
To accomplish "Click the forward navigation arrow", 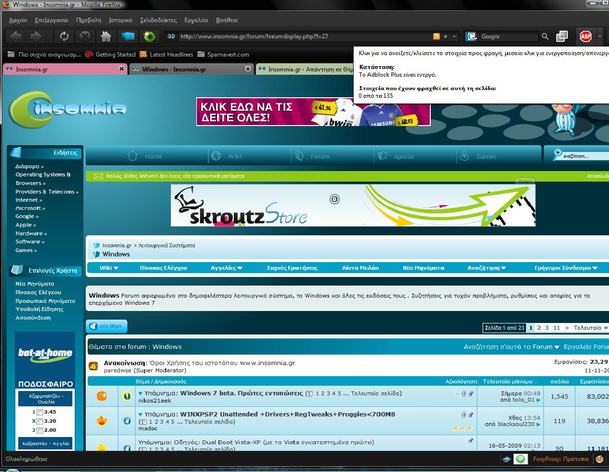I will (x=36, y=36).
